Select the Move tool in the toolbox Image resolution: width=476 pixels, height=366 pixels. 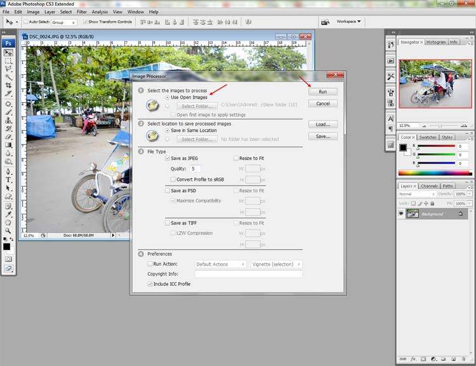pos(8,53)
